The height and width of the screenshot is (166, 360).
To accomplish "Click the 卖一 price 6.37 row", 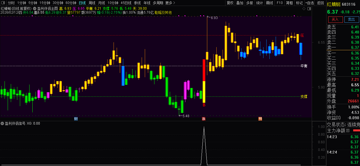I will (x=343, y=47).
